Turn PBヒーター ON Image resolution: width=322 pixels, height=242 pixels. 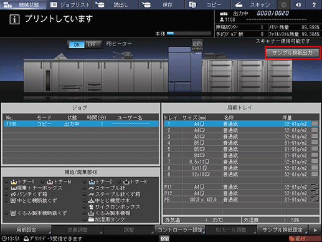point(77,44)
